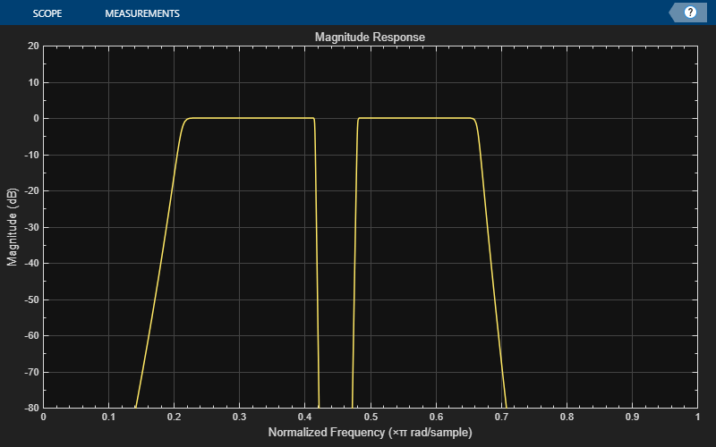Click the flat top of the second passband

pyautogui.click(x=416, y=118)
